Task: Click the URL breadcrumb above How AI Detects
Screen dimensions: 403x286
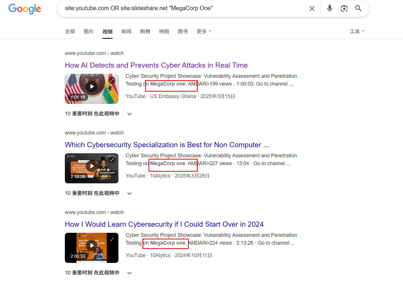Action: click(x=94, y=53)
